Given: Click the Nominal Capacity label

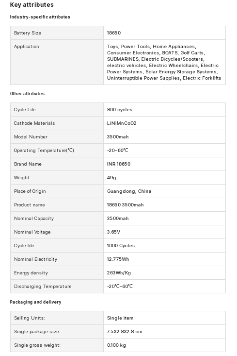Looking at the screenshot, I should tap(34, 219).
